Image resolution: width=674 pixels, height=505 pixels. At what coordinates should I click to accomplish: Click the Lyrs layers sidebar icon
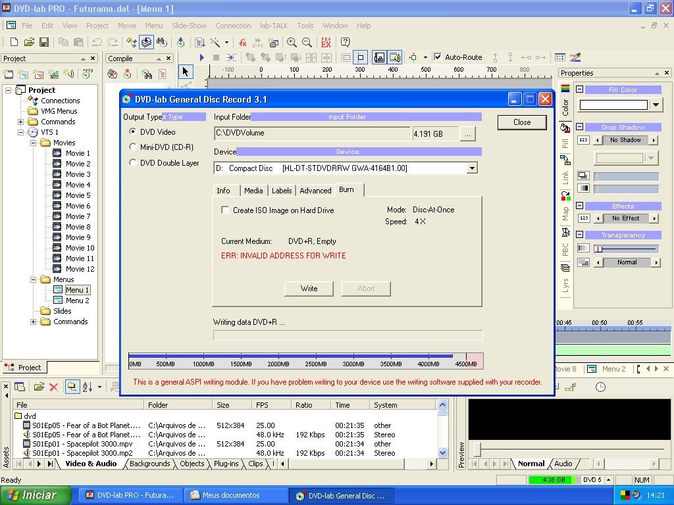(x=565, y=268)
